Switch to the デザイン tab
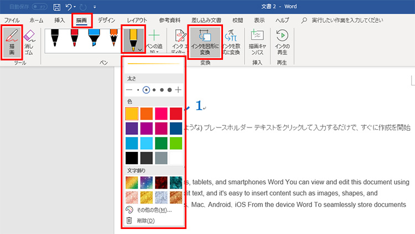The image size is (415, 234). [106, 21]
